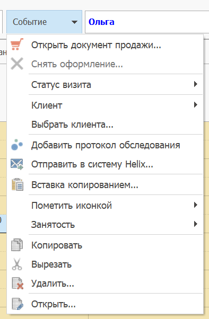Click the Событие combo box label
This screenshot has height=319, width=209.
(x=30, y=22)
